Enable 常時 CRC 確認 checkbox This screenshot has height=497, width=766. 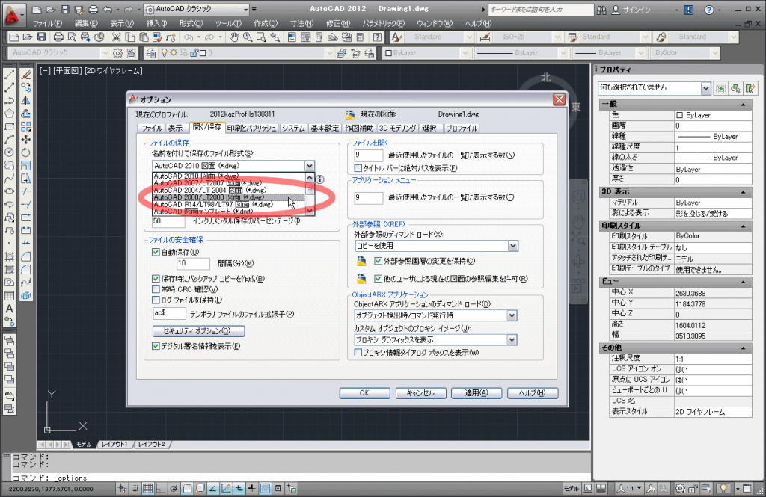tap(156, 289)
